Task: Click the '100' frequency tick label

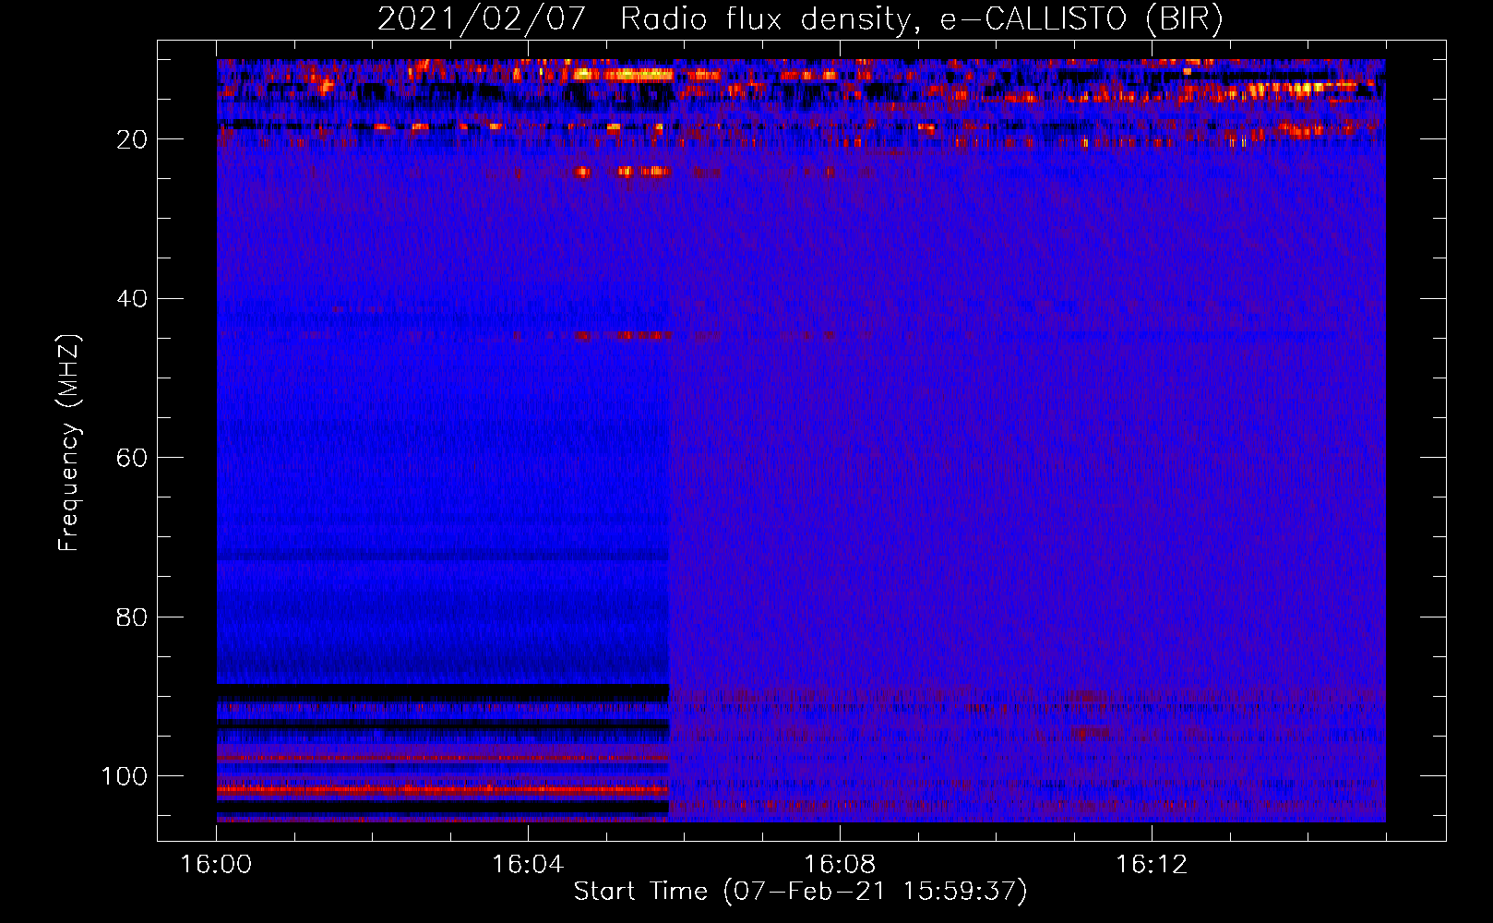Action: (x=125, y=776)
